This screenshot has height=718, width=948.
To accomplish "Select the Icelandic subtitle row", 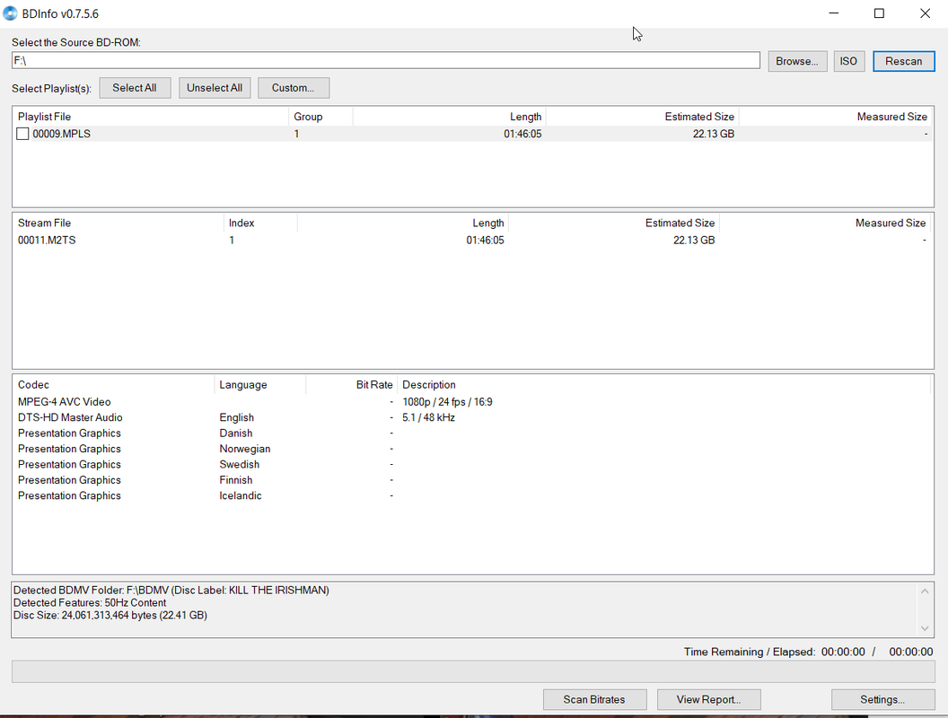I will point(472,496).
